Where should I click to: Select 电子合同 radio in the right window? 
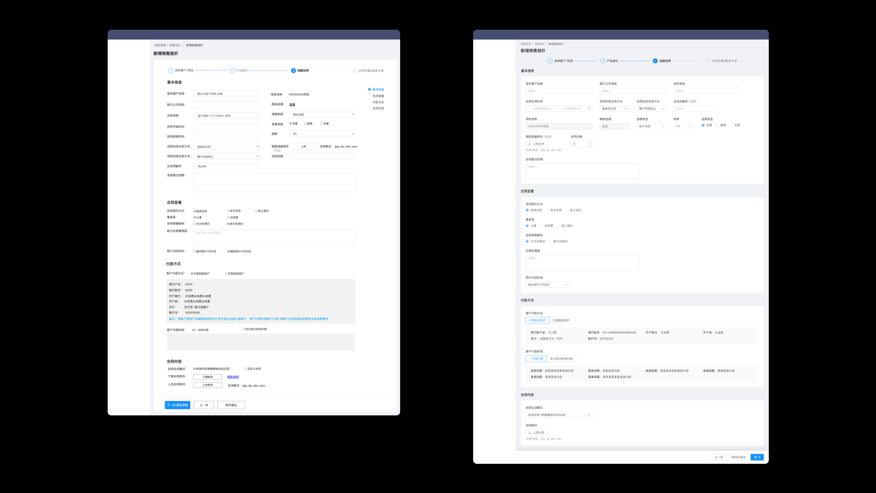(x=547, y=210)
